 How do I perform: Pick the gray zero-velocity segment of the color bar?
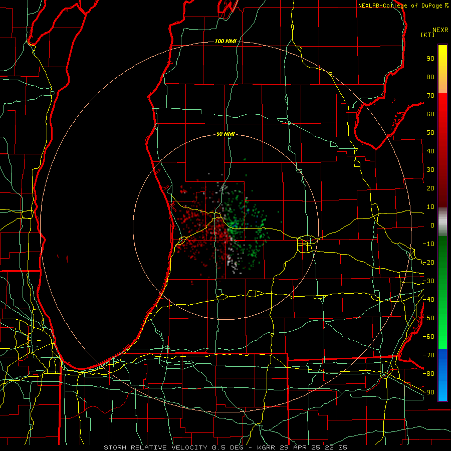(x=442, y=222)
